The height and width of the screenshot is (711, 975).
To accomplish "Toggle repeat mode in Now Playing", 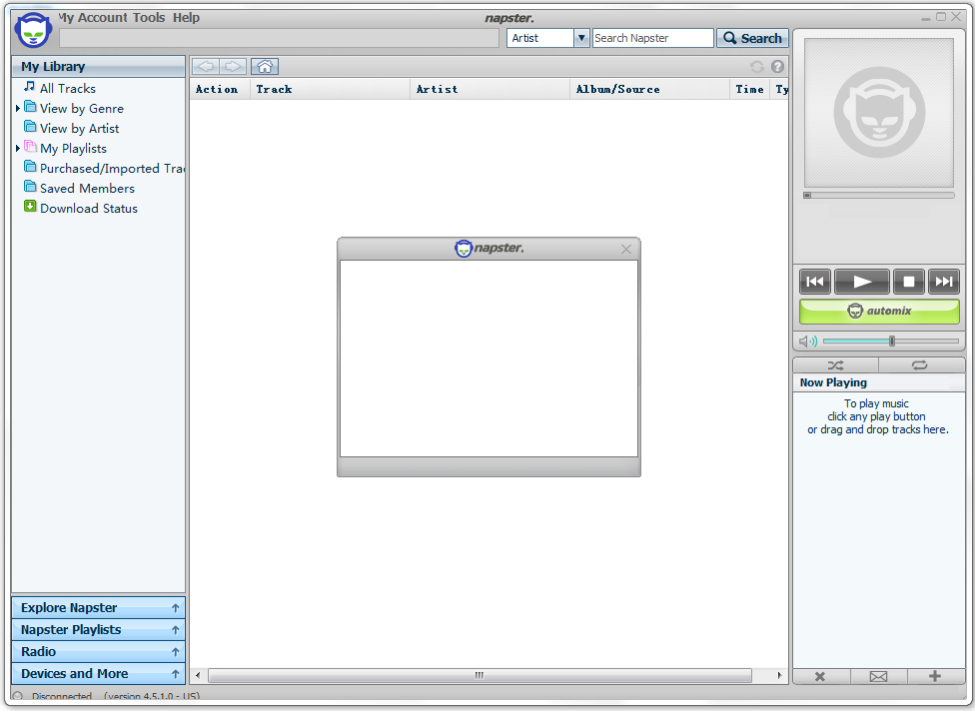I will pyautogui.click(x=920, y=365).
